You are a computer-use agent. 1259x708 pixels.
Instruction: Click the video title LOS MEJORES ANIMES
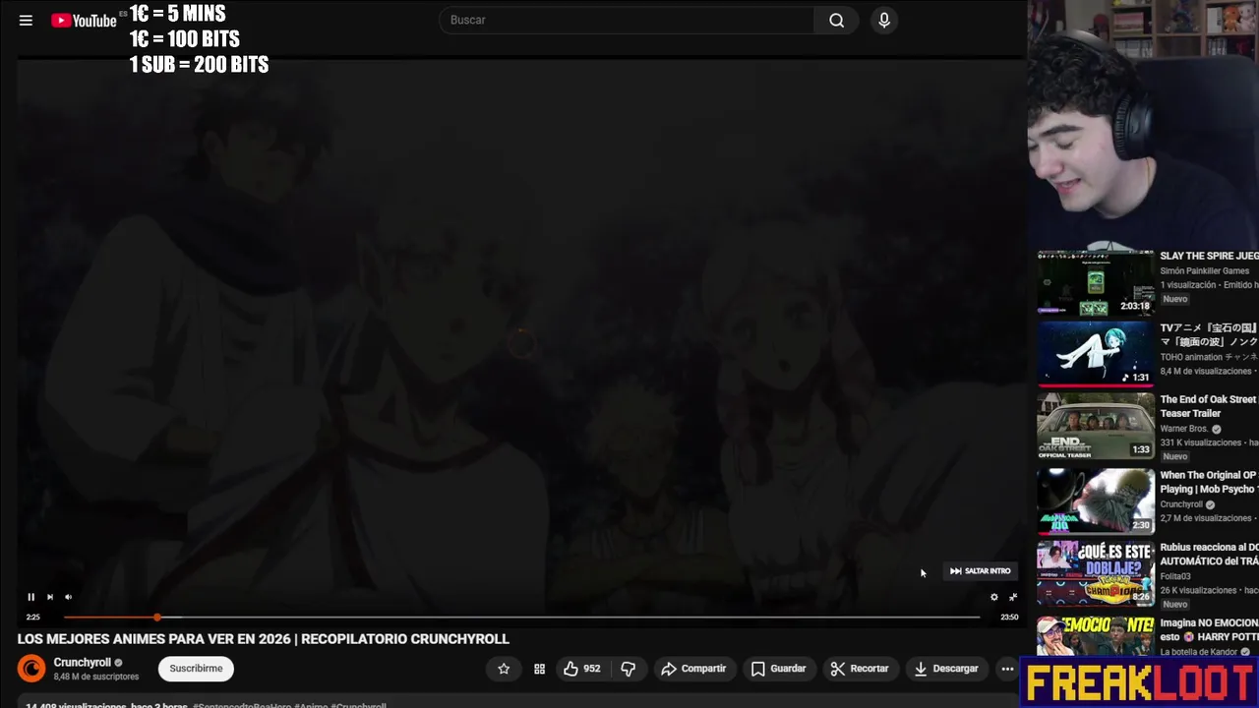coord(263,639)
